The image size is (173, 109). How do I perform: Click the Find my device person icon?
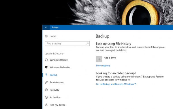point(46,105)
